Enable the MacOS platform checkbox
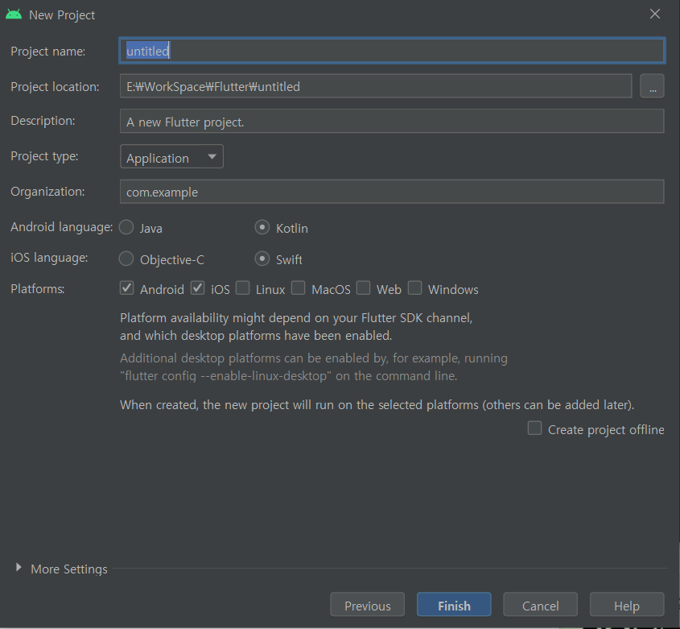 click(299, 288)
